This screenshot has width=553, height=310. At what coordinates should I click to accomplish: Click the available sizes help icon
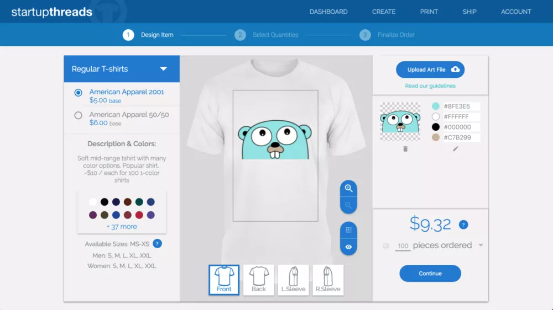tap(157, 244)
